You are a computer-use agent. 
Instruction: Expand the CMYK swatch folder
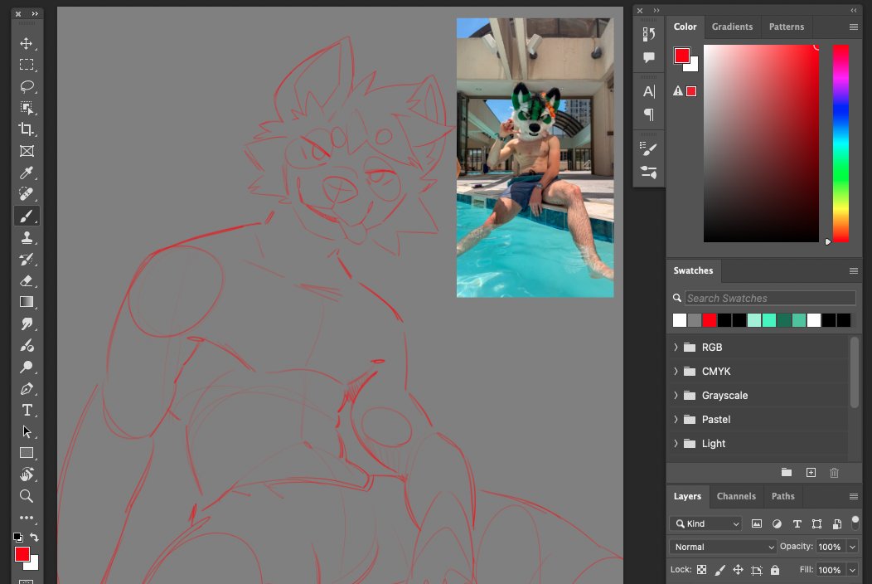[x=676, y=372]
